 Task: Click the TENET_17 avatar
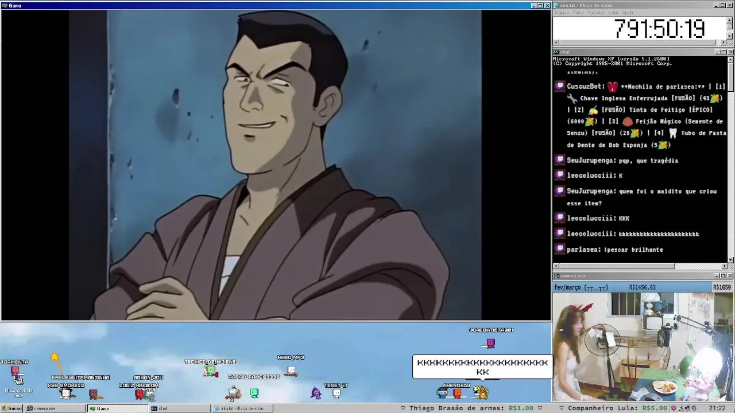[336, 393]
